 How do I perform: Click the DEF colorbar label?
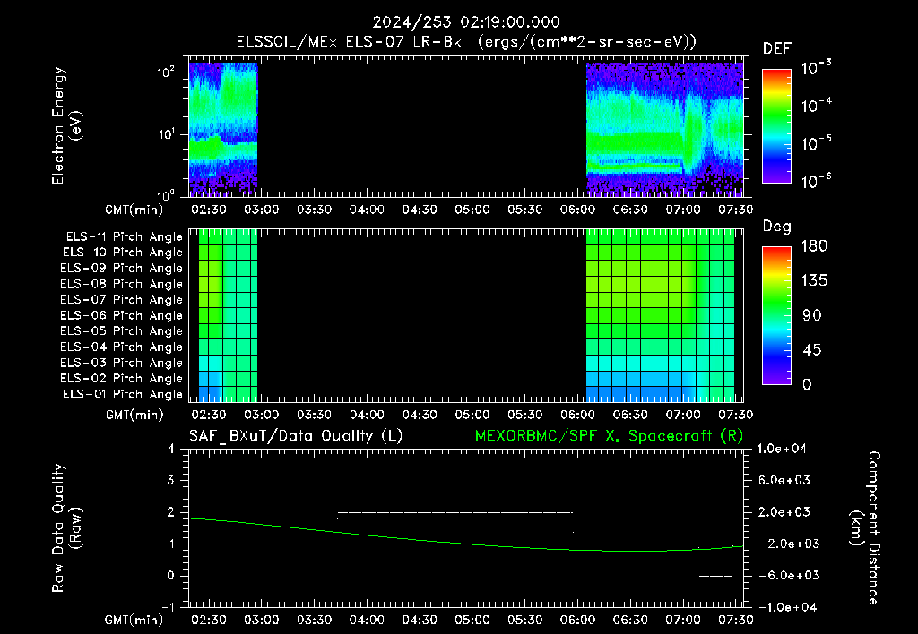click(777, 49)
